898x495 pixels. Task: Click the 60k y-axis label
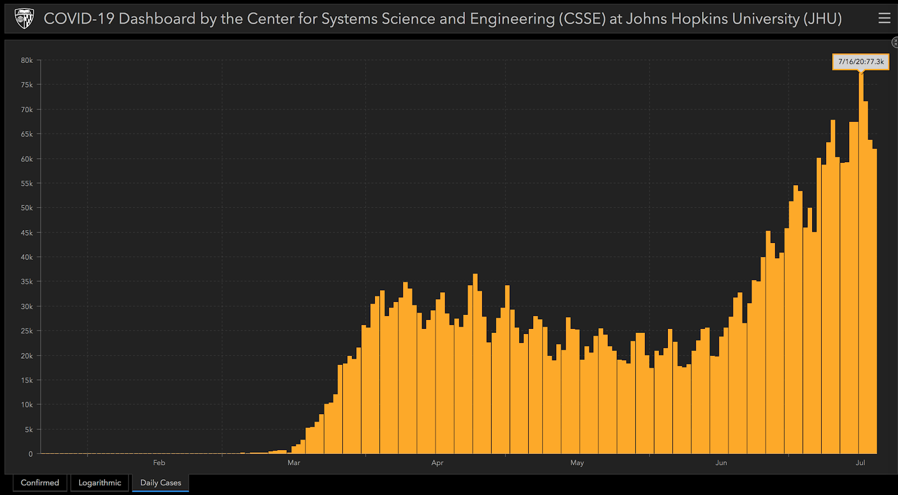pos(27,159)
